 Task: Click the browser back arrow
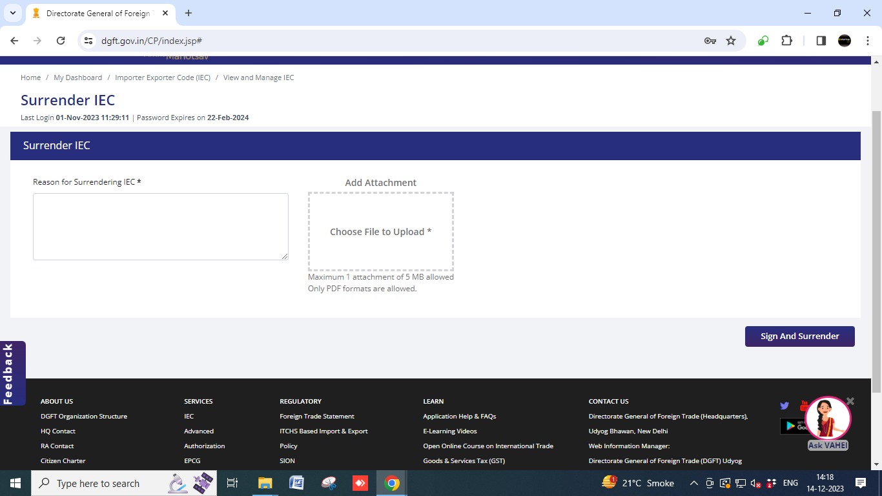14,41
